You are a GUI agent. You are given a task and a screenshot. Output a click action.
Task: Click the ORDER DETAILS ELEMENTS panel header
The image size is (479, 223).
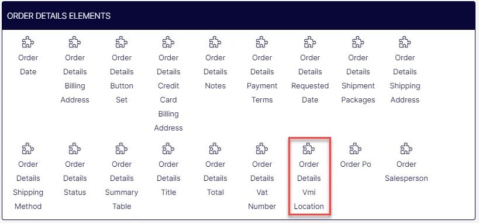coord(238,16)
